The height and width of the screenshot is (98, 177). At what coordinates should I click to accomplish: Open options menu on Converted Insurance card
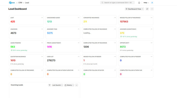coord(115,18)
